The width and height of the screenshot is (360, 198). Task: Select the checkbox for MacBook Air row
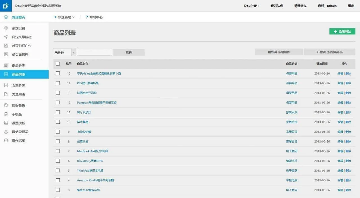pyautogui.click(x=58, y=151)
